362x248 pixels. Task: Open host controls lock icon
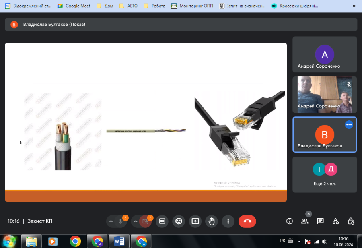(x=351, y=221)
